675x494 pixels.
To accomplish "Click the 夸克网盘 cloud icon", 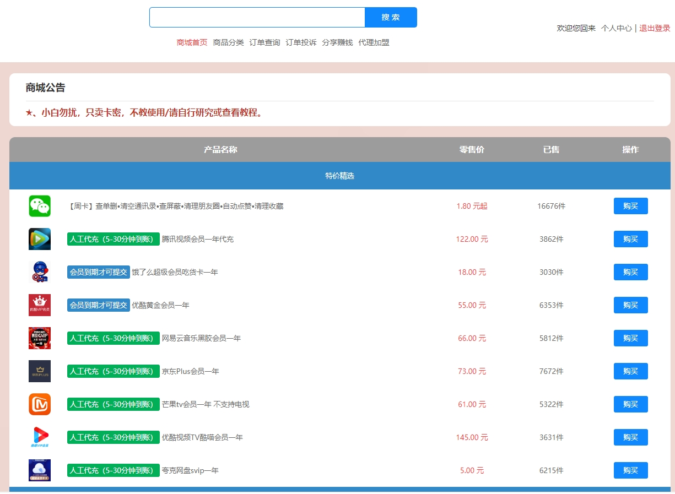I will [39, 470].
